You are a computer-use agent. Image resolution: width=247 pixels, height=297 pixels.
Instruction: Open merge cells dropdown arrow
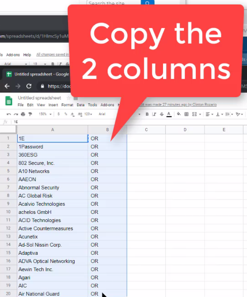point(200,114)
